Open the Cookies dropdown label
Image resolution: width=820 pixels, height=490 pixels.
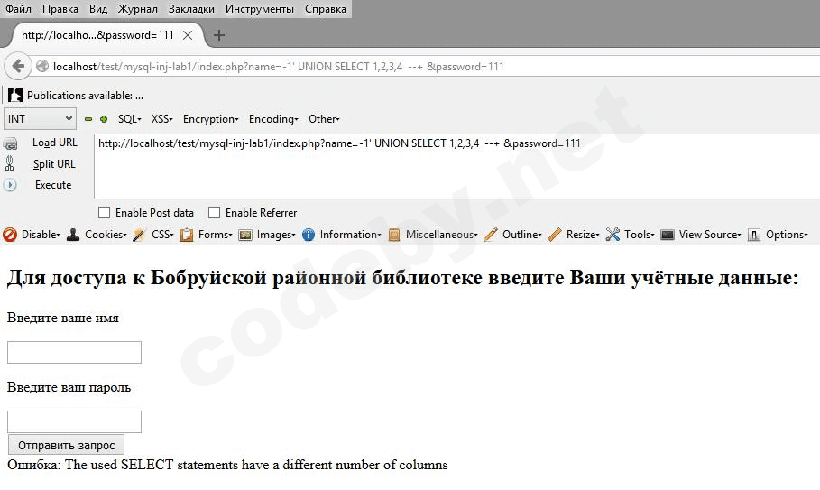click(106, 235)
